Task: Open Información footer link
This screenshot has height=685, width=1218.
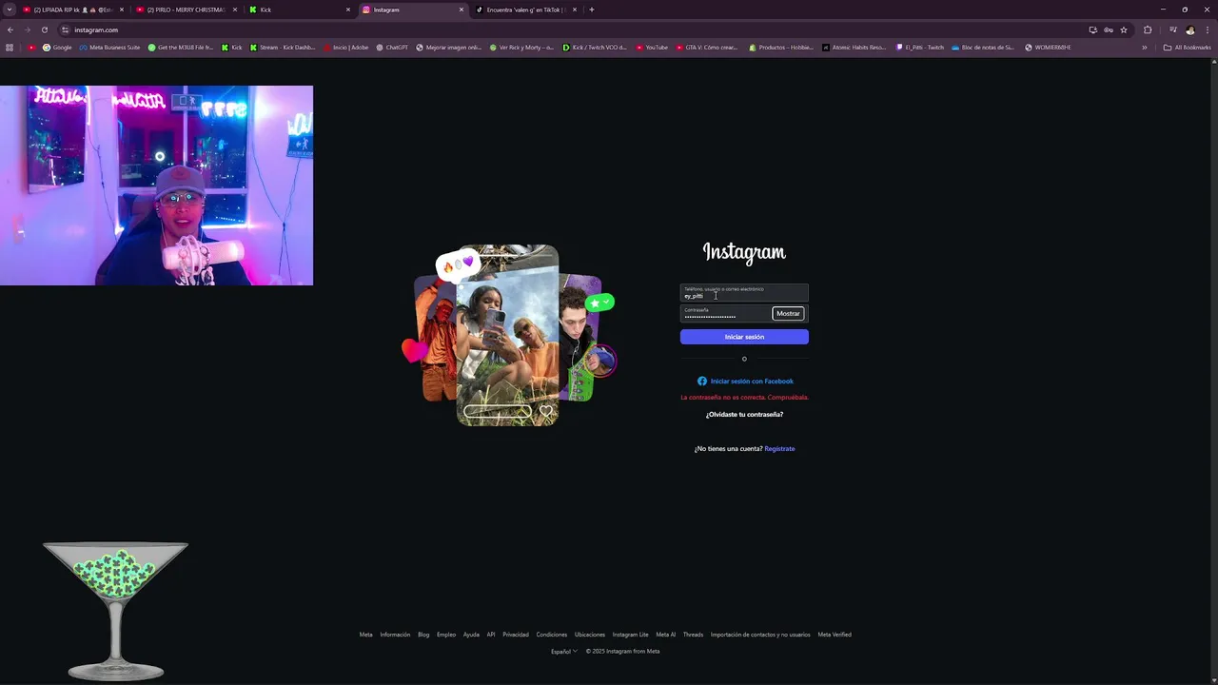Action: click(x=395, y=635)
